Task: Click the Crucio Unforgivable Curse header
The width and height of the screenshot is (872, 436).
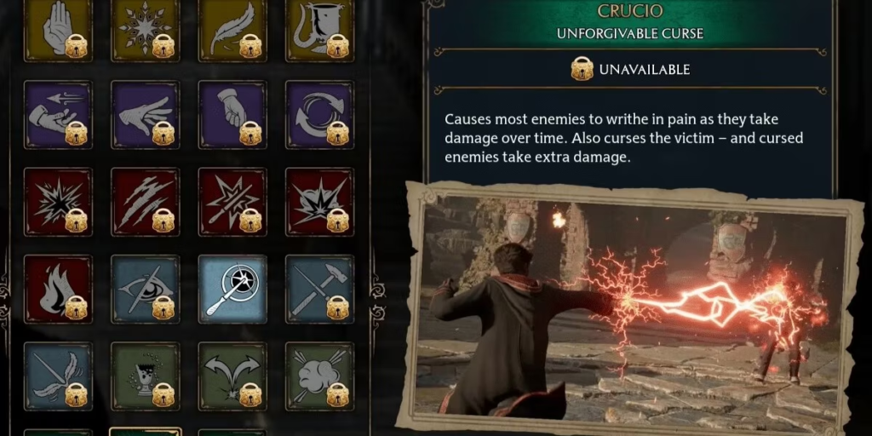Action: pyautogui.click(x=629, y=21)
